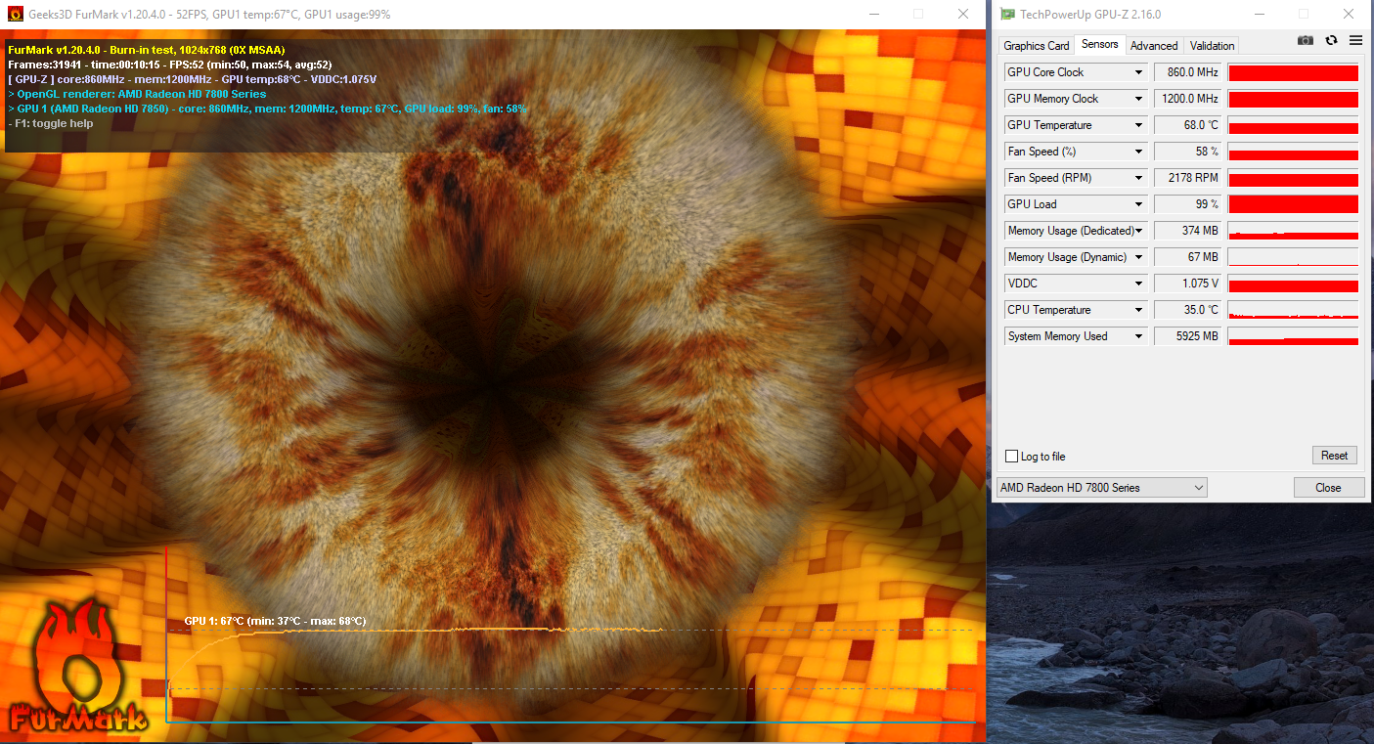Image resolution: width=1374 pixels, height=744 pixels.
Task: Expand the System Memory Used dropdown
Action: pos(1138,336)
